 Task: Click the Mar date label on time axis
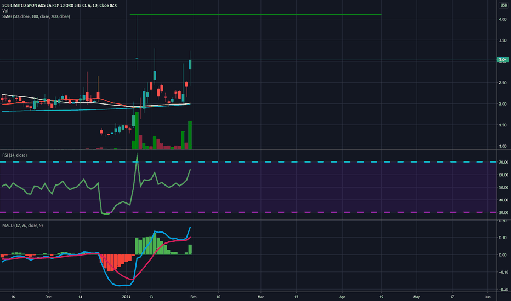click(x=260, y=297)
